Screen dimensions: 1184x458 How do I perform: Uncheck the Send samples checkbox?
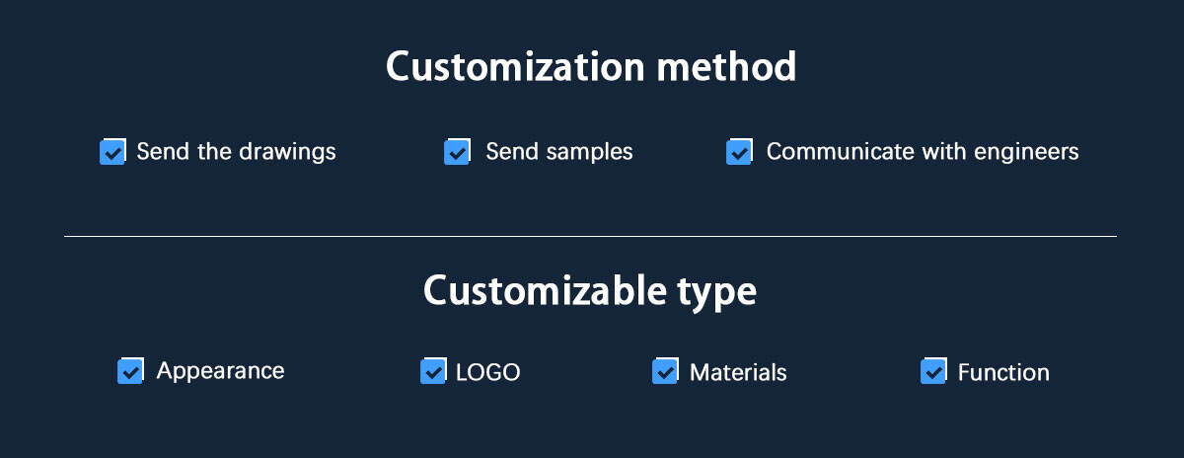(457, 152)
